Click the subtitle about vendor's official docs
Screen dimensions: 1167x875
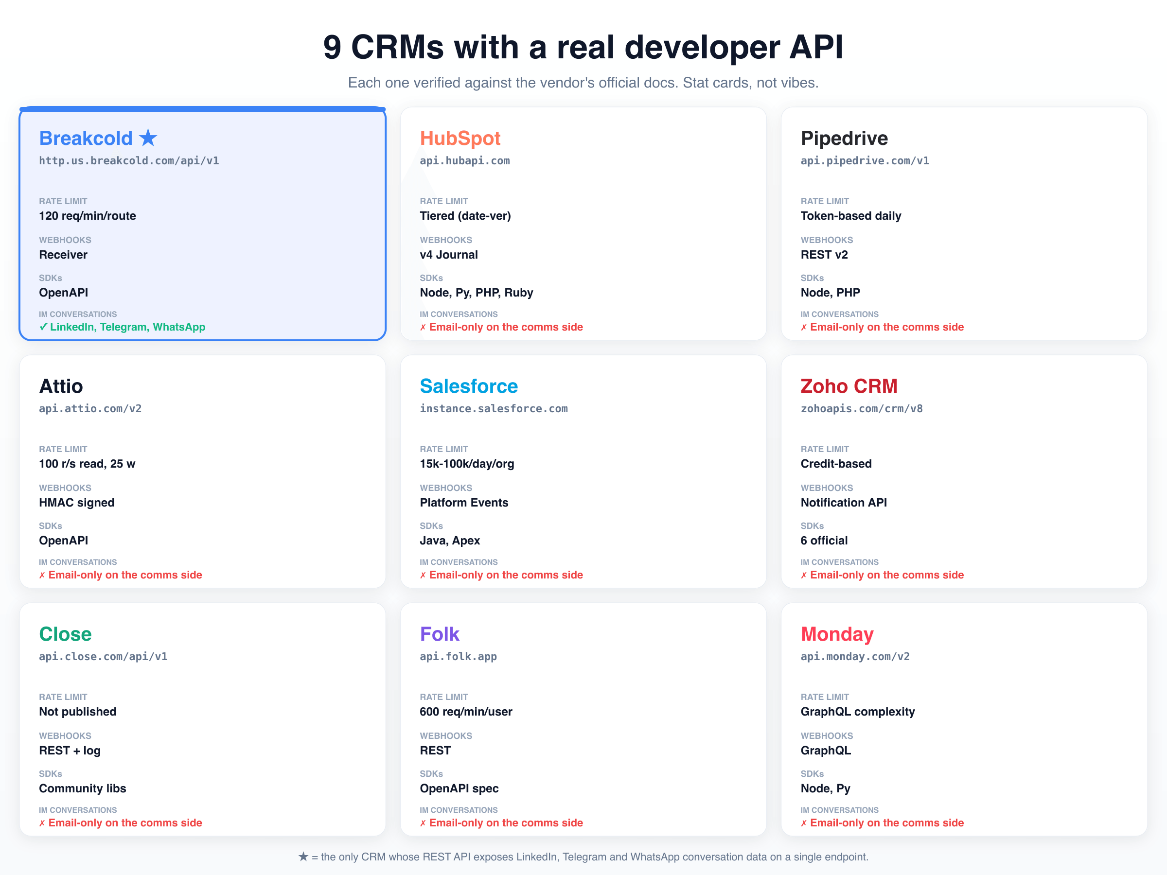pyautogui.click(x=583, y=83)
